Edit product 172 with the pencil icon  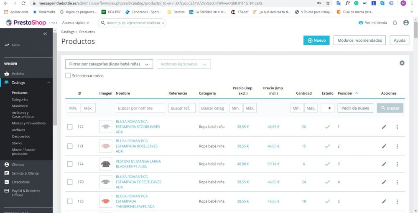point(384,127)
